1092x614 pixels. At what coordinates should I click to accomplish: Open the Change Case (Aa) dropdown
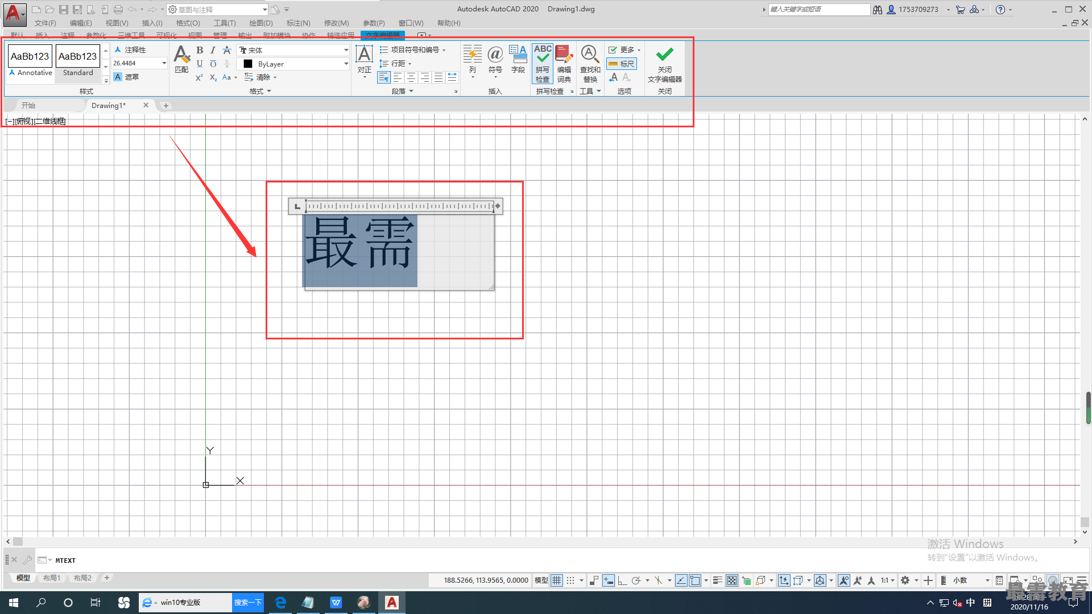[x=229, y=77]
